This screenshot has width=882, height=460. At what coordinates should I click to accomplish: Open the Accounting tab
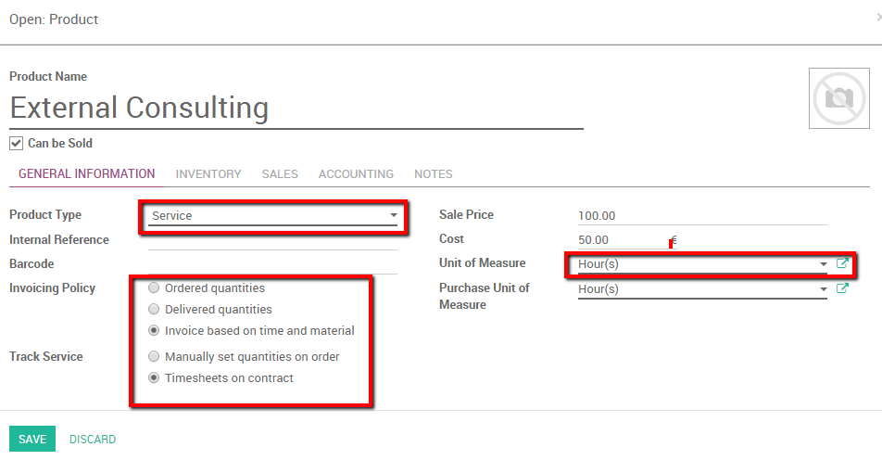click(356, 173)
